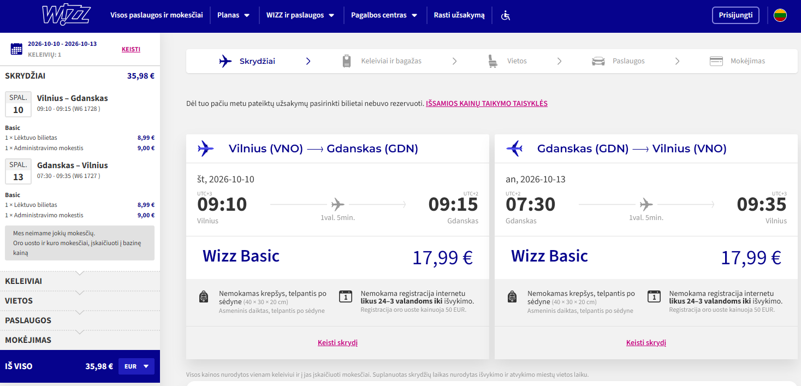
Task: Click the SKRYDŽIAI sidebar heading
Action: point(25,76)
